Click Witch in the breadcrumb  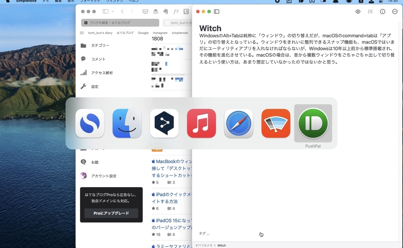(222, 245)
